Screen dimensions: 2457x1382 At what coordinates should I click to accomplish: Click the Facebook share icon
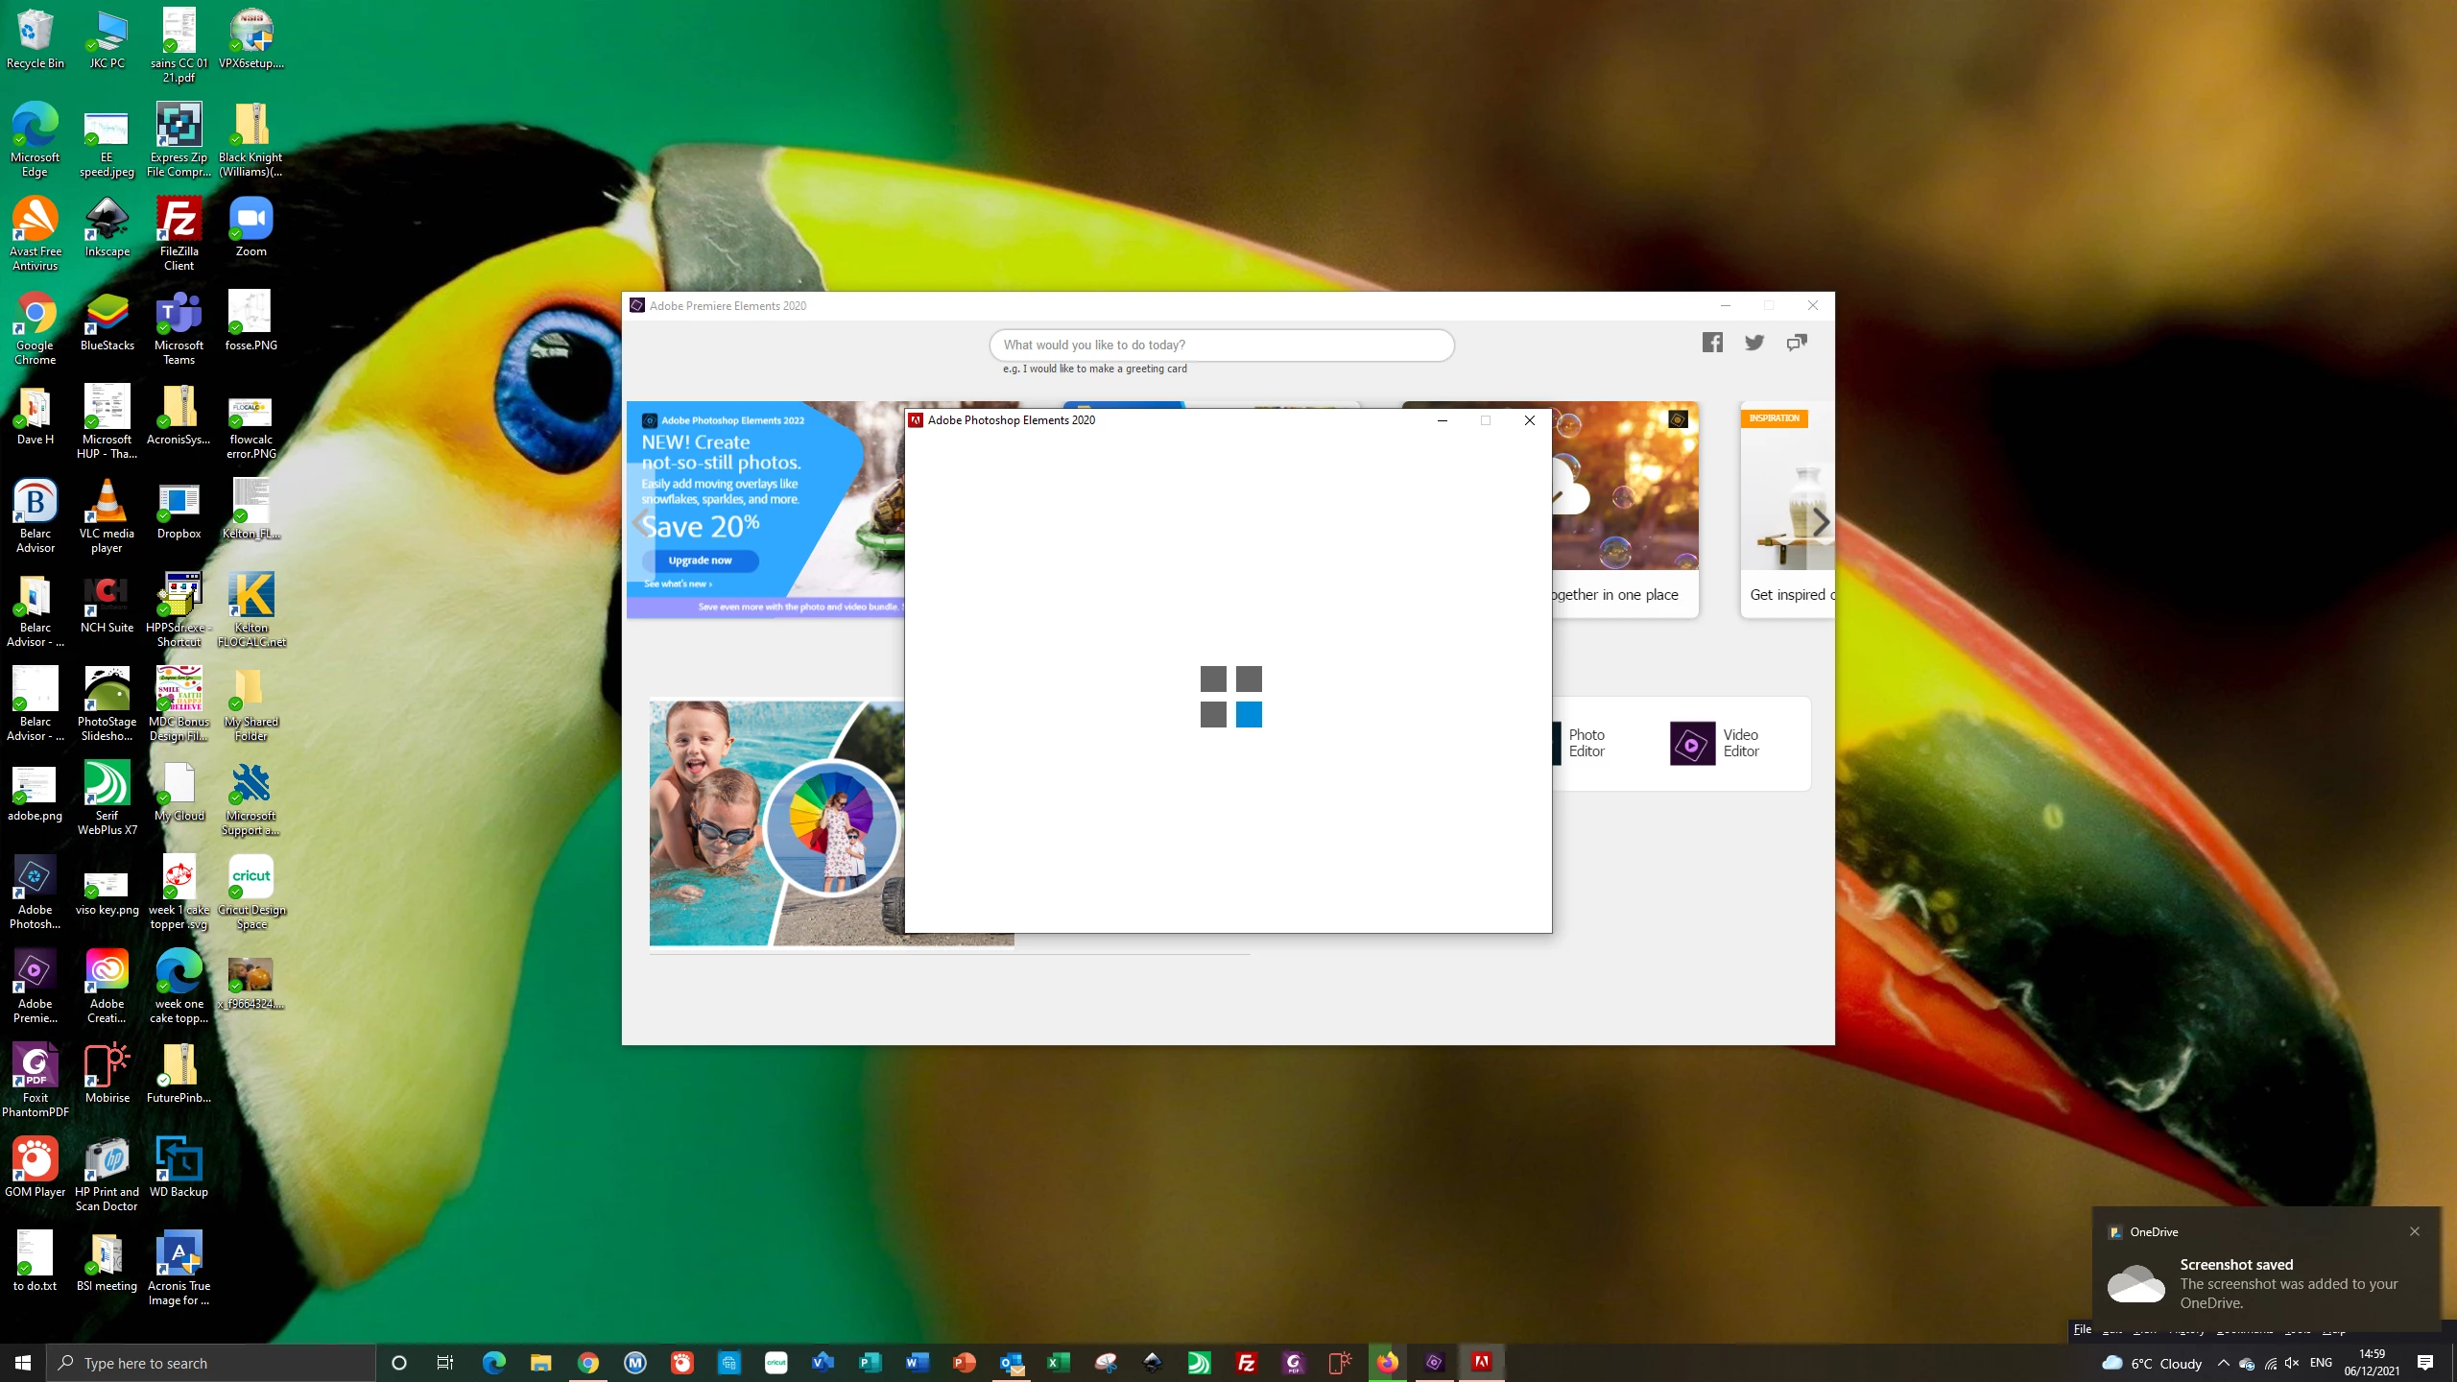(1712, 343)
